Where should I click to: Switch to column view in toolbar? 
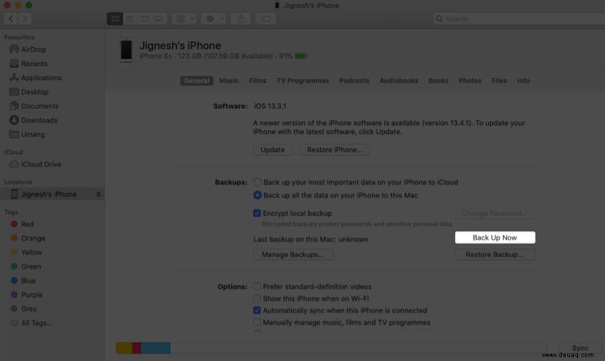144,18
